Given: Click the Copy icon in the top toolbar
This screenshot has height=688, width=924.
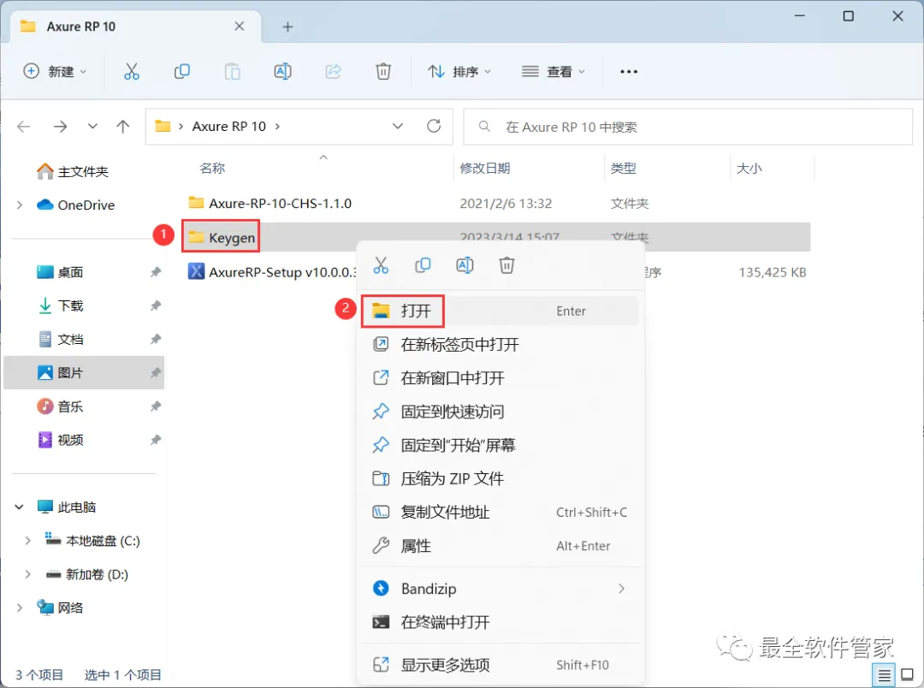Looking at the screenshot, I should coord(182,71).
